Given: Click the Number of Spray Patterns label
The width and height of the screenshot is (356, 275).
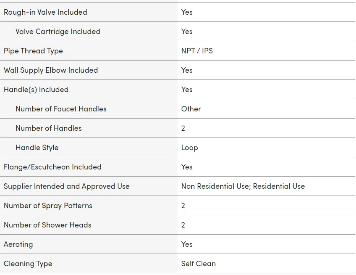Looking at the screenshot, I should (48, 206).
